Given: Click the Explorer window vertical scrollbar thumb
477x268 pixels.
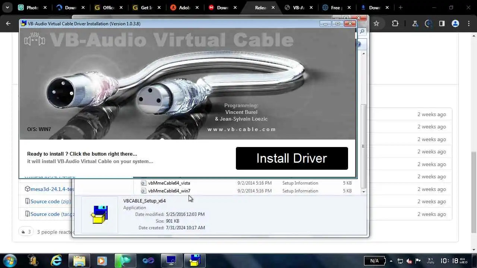Looking at the screenshot, I should pos(364,146).
